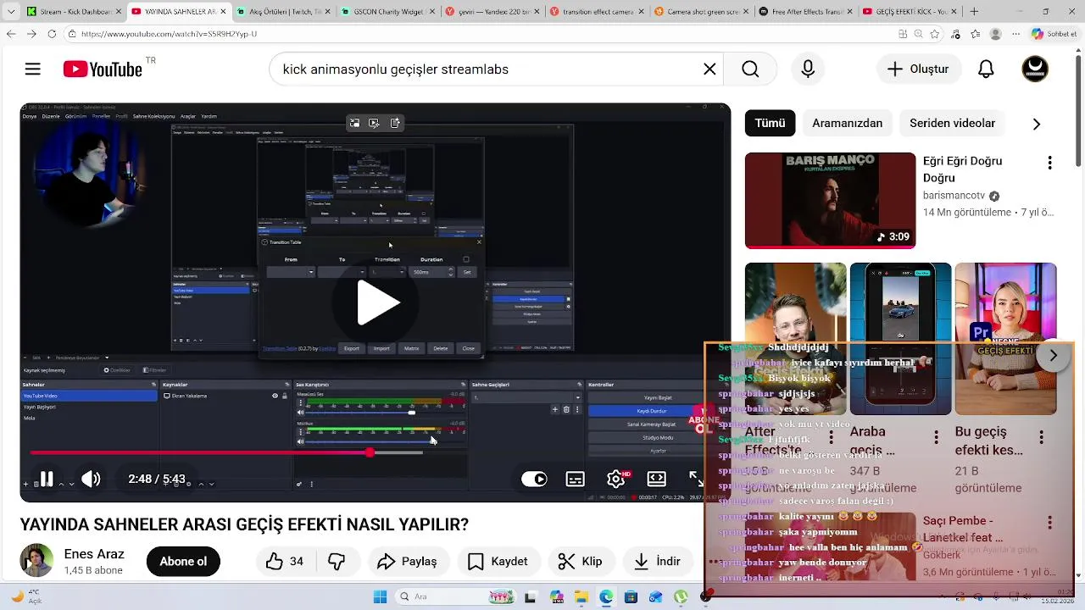Clear the search box with the X
The width and height of the screenshot is (1085, 610).
[709, 69]
